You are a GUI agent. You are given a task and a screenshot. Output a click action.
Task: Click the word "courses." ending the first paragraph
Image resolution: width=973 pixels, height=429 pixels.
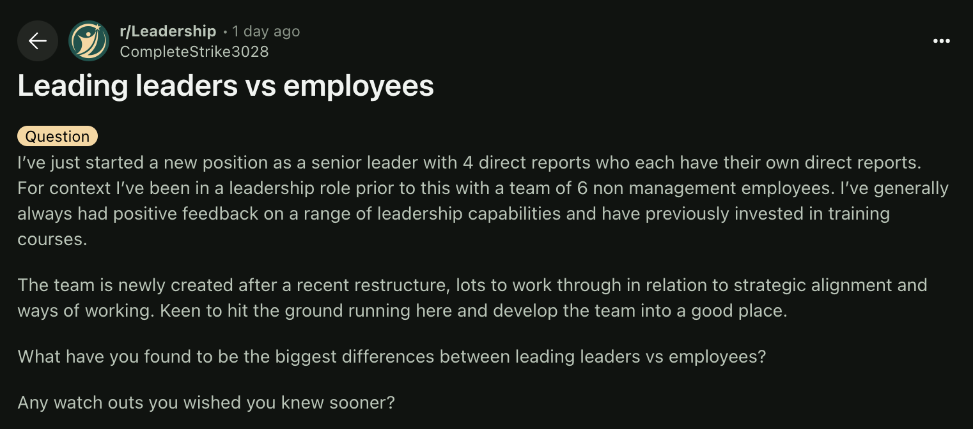click(52, 239)
